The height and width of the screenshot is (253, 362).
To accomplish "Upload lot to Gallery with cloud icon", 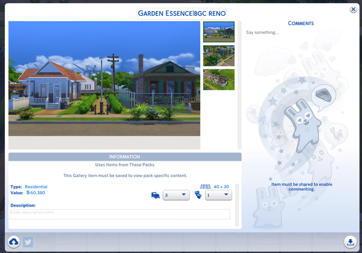I will click(14, 242).
